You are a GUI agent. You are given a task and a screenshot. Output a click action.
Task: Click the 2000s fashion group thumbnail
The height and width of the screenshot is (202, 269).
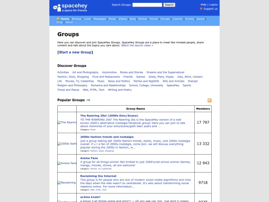click(x=67, y=144)
